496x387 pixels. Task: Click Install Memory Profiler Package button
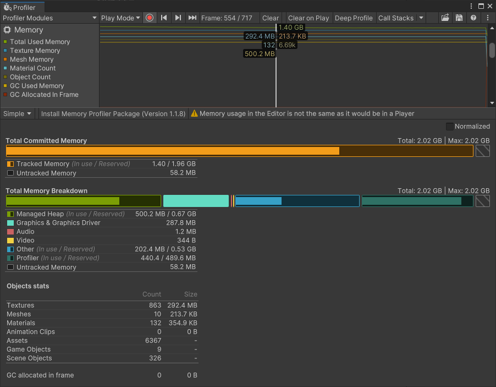tap(113, 113)
